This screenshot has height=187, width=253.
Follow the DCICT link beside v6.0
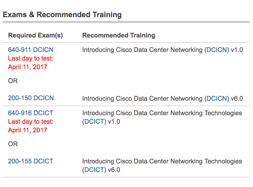pyautogui.click(x=94, y=170)
